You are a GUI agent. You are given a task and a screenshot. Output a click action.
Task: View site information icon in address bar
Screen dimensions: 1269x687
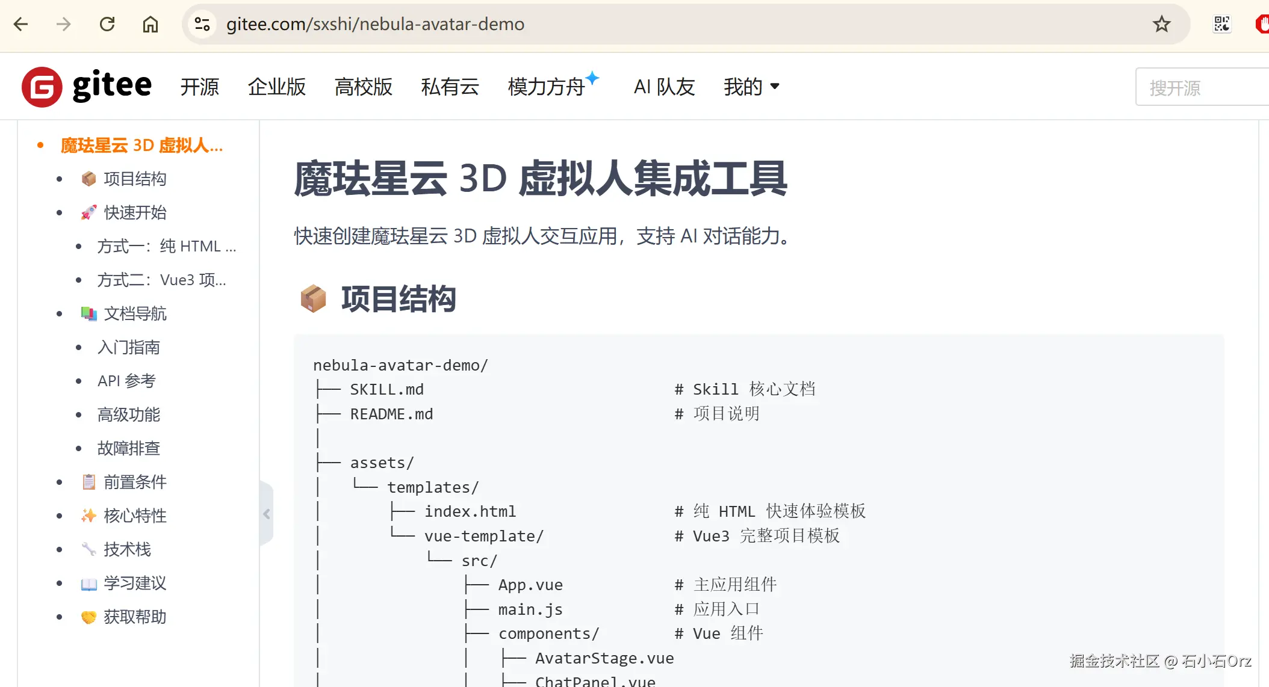pos(202,24)
